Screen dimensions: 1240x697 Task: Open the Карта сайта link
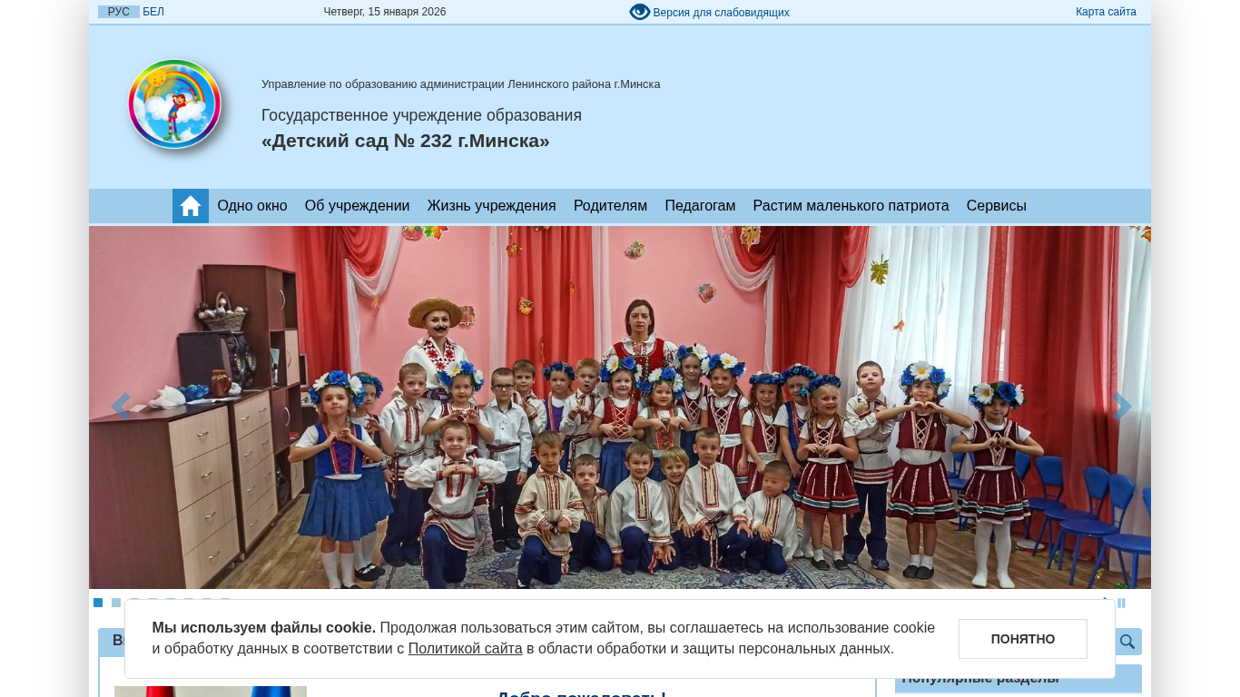[1106, 12]
